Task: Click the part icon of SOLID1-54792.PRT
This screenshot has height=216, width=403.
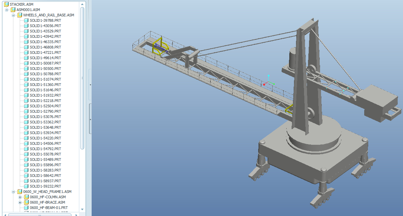Action: coord(26,149)
